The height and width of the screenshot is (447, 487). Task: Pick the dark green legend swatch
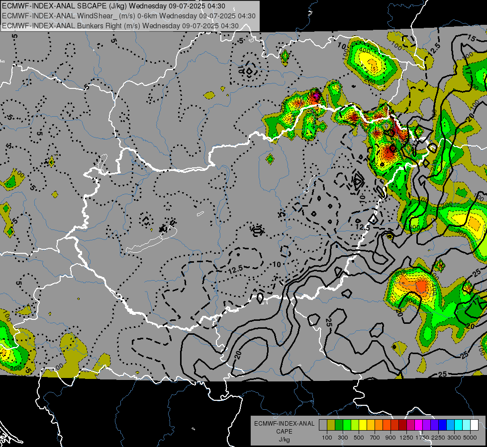click(x=339, y=425)
